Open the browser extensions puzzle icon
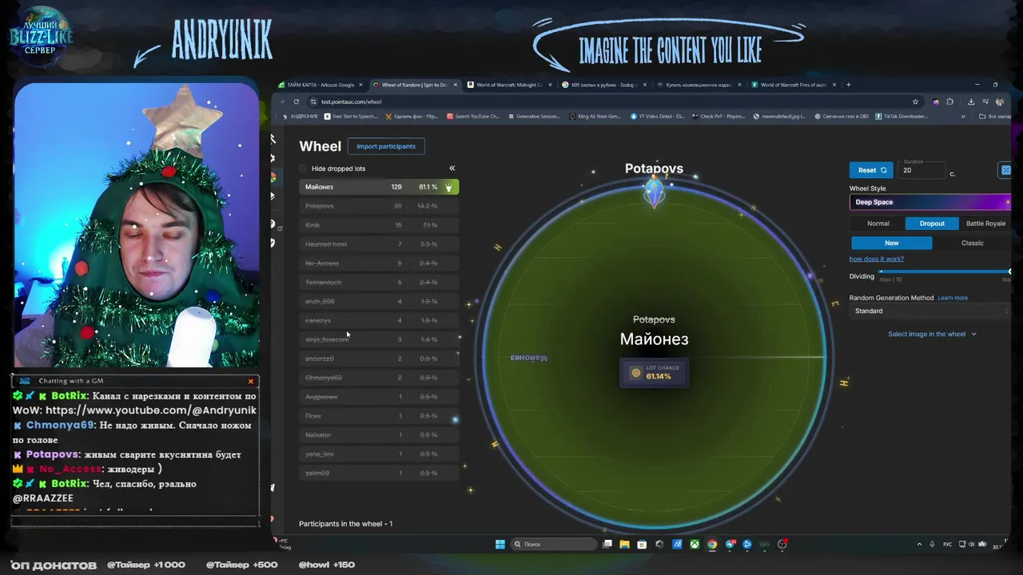Image resolution: width=1023 pixels, height=575 pixels. coord(949,101)
